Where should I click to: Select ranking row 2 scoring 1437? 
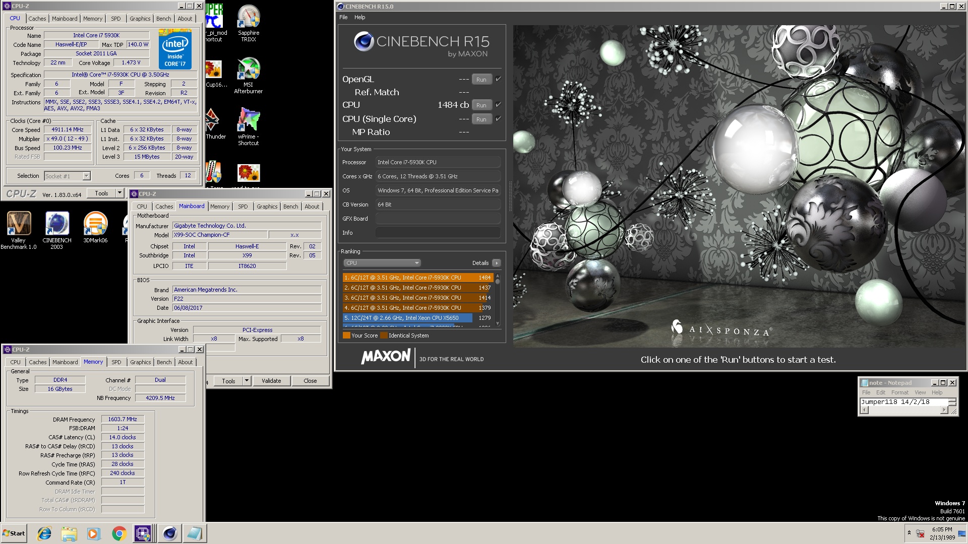coord(417,288)
